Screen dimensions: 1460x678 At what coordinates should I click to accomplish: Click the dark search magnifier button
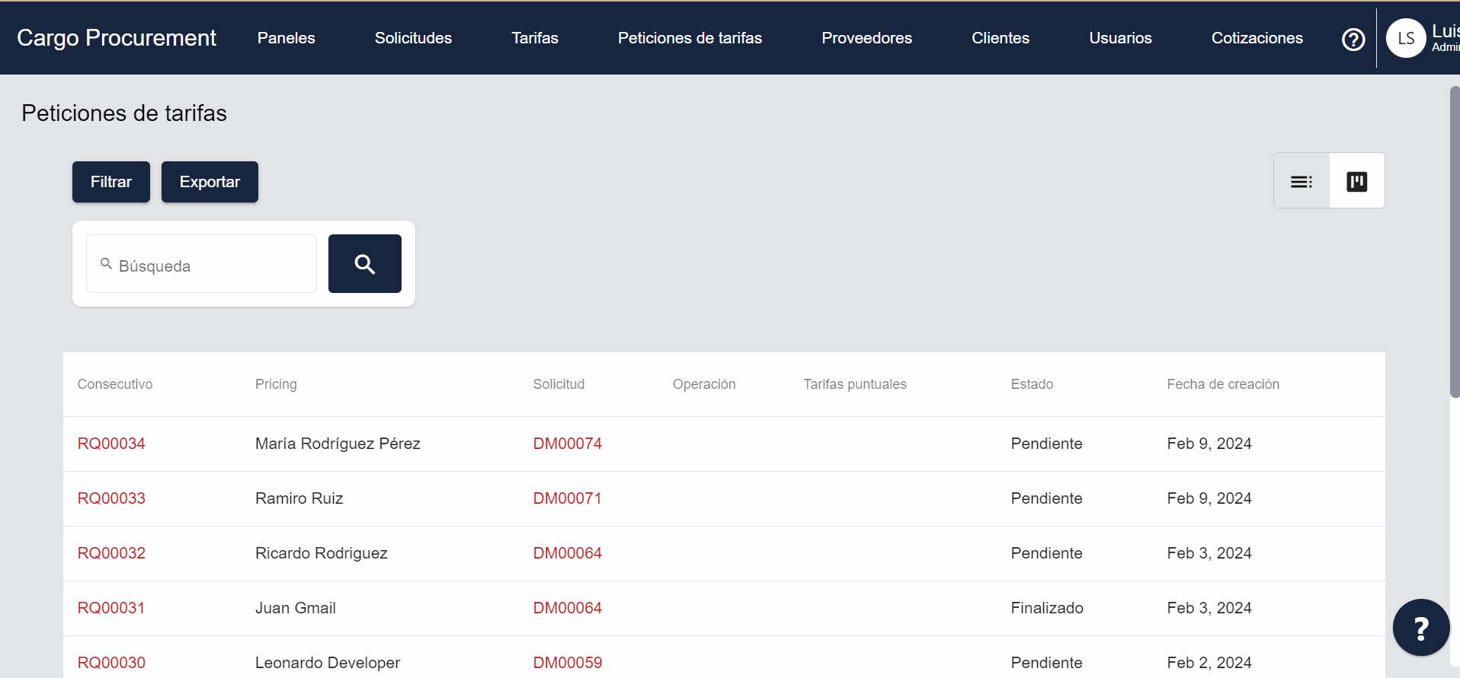pyautogui.click(x=364, y=264)
